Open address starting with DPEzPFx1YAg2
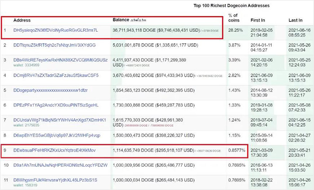The height and width of the screenshot is (190, 314). 56,105
